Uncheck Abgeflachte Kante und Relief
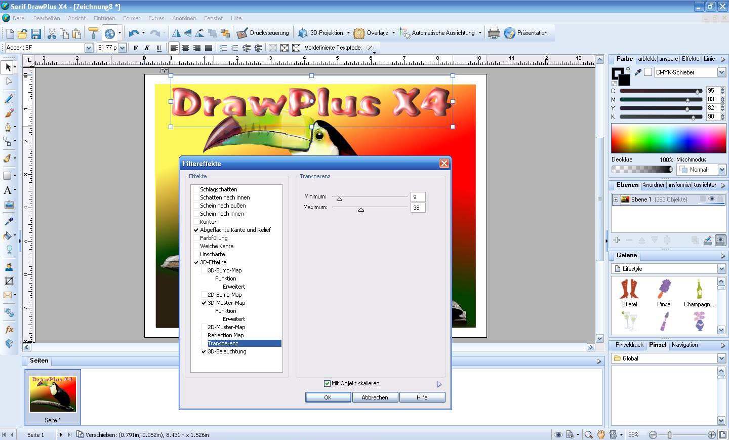 (x=196, y=230)
